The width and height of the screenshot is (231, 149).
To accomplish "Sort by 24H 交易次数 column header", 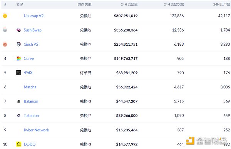I will 174,4.
